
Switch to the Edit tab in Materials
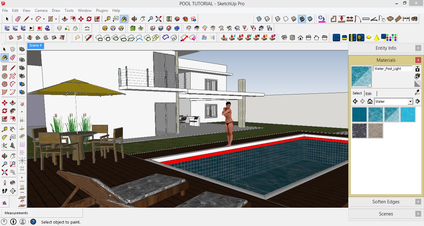369,93
